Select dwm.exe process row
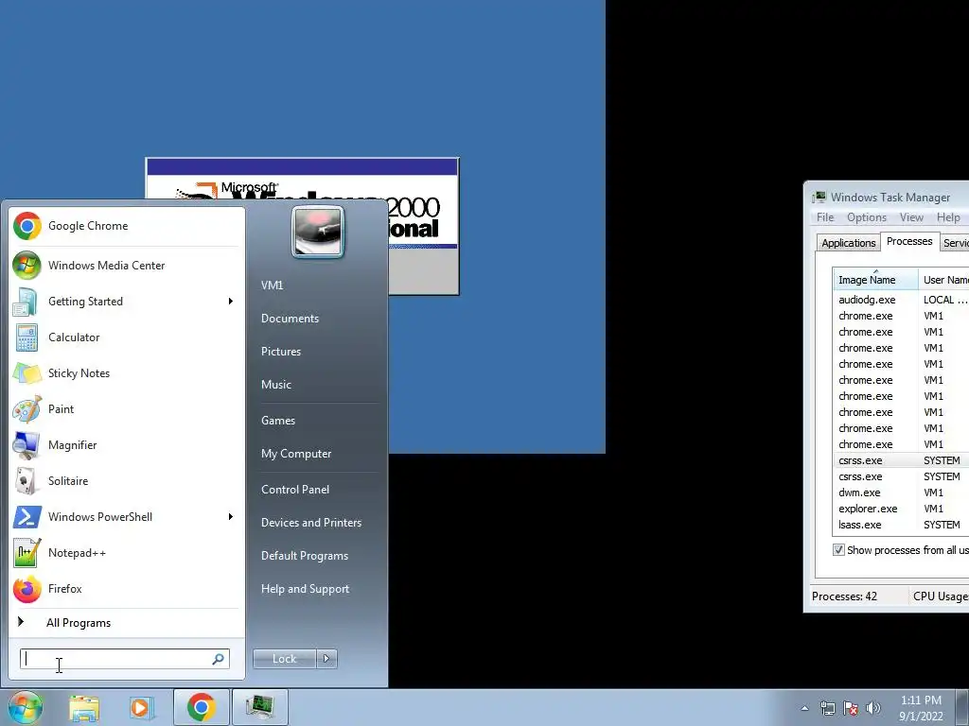969x726 pixels. pos(901,493)
